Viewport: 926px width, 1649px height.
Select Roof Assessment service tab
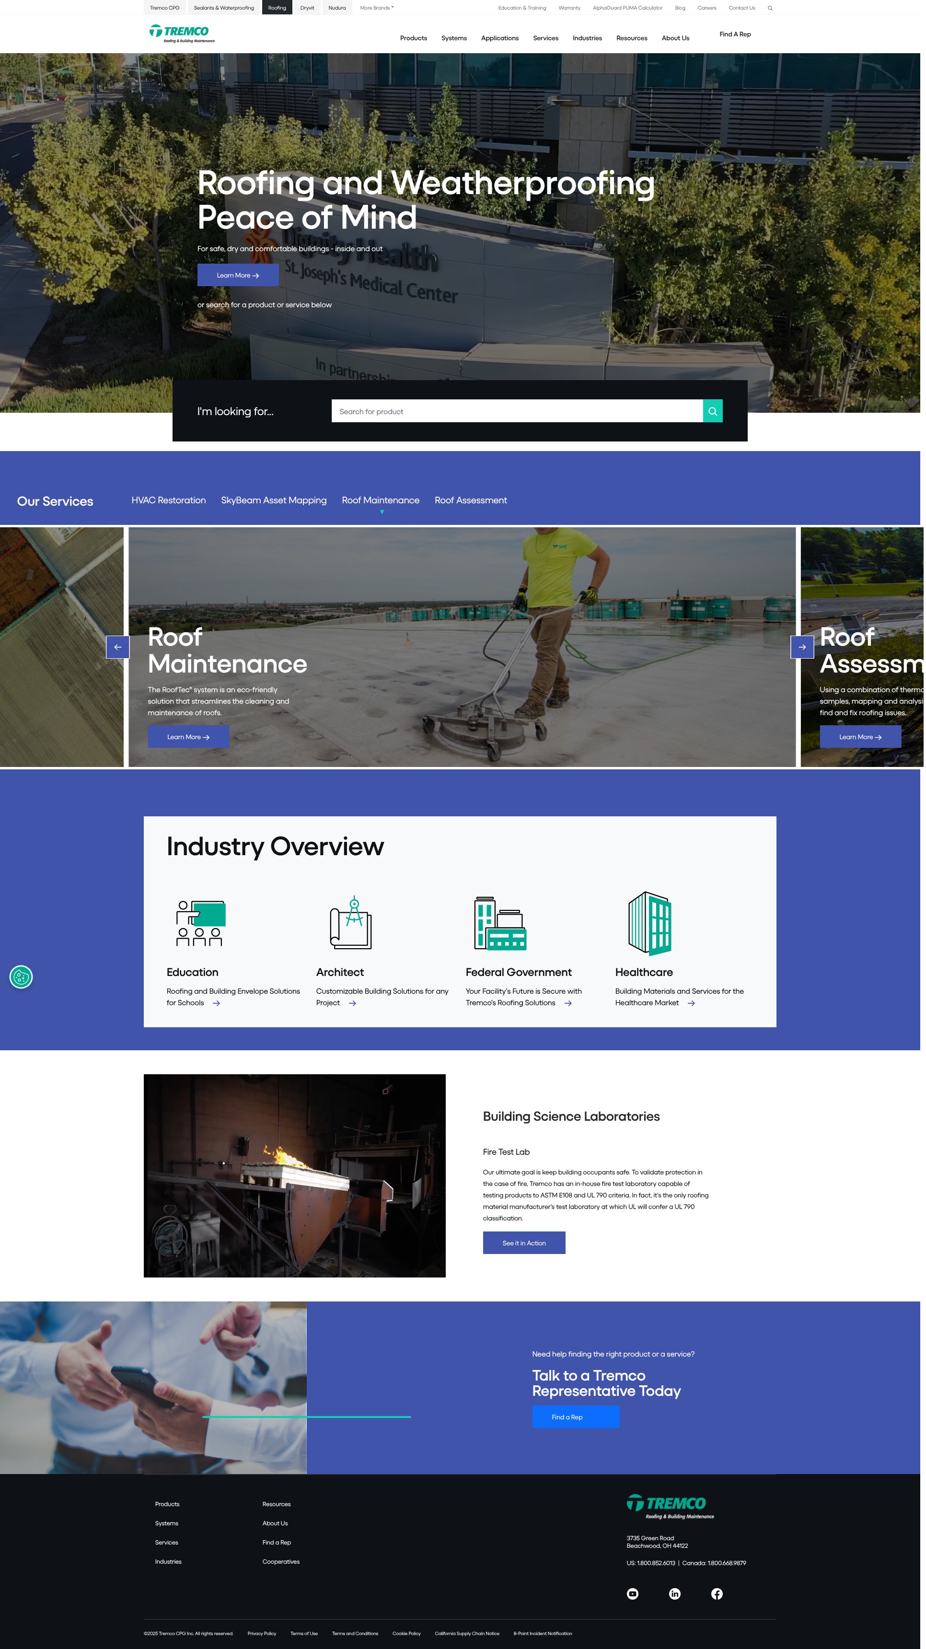(471, 500)
